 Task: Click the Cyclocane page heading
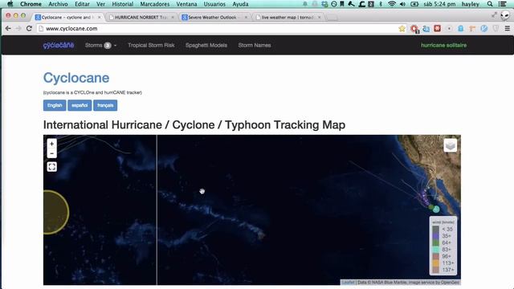[76, 78]
